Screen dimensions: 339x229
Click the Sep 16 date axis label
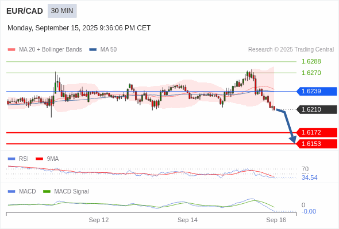[x=276, y=220]
